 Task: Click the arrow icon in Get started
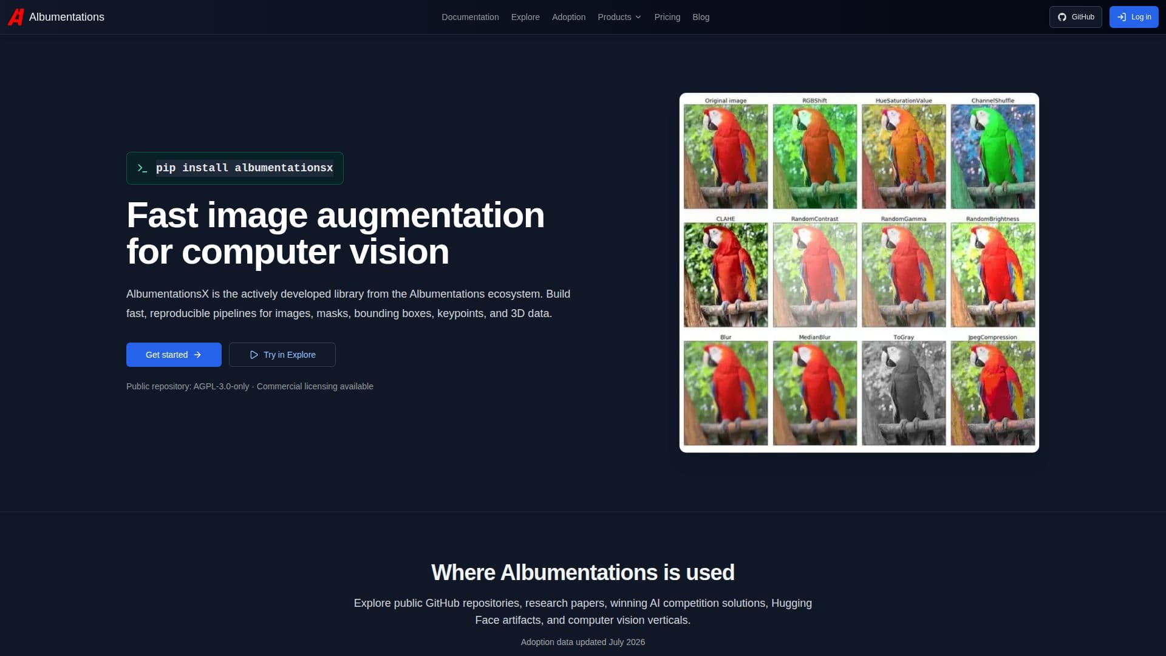[197, 355]
